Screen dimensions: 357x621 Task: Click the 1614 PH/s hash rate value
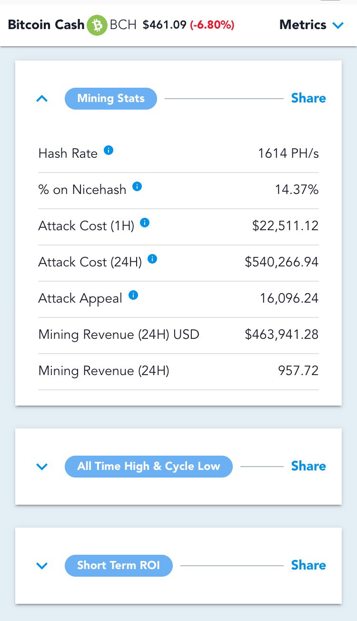tap(288, 153)
